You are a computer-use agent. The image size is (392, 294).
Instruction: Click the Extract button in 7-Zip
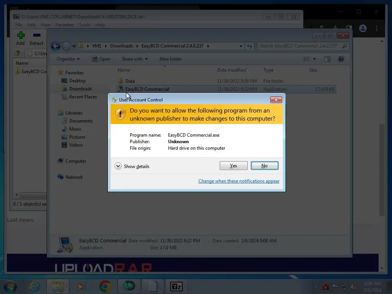[36, 39]
